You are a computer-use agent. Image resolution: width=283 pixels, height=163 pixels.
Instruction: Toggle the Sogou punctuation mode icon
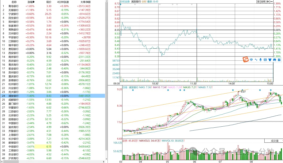tap(256, 60)
